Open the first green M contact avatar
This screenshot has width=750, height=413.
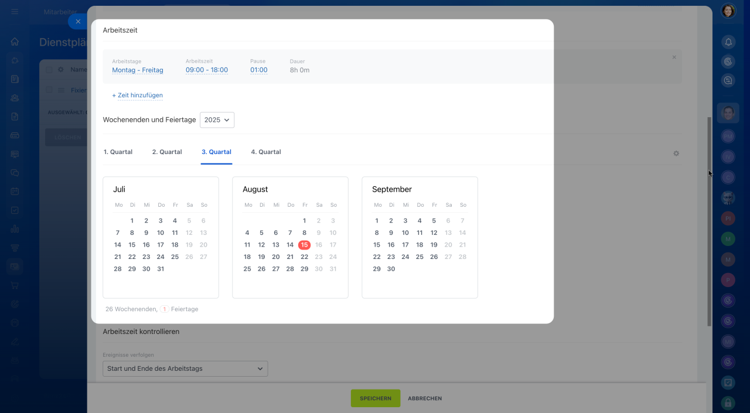tap(728, 239)
